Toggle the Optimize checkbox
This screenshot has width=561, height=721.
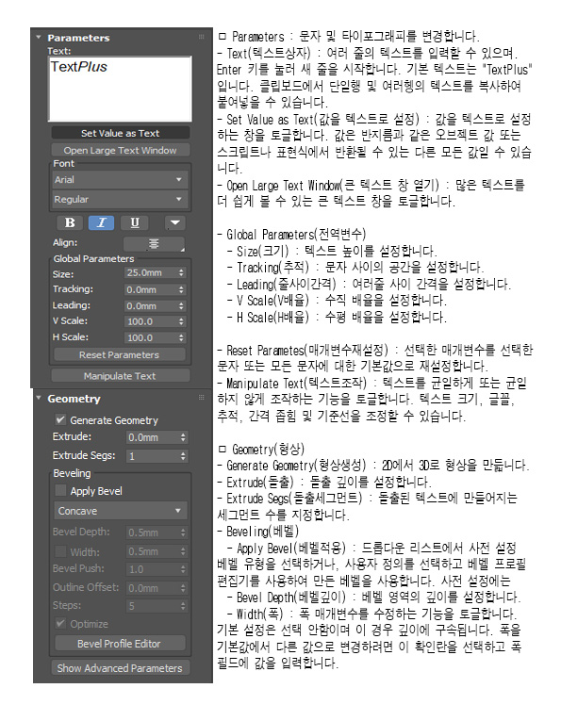pyautogui.click(x=60, y=624)
